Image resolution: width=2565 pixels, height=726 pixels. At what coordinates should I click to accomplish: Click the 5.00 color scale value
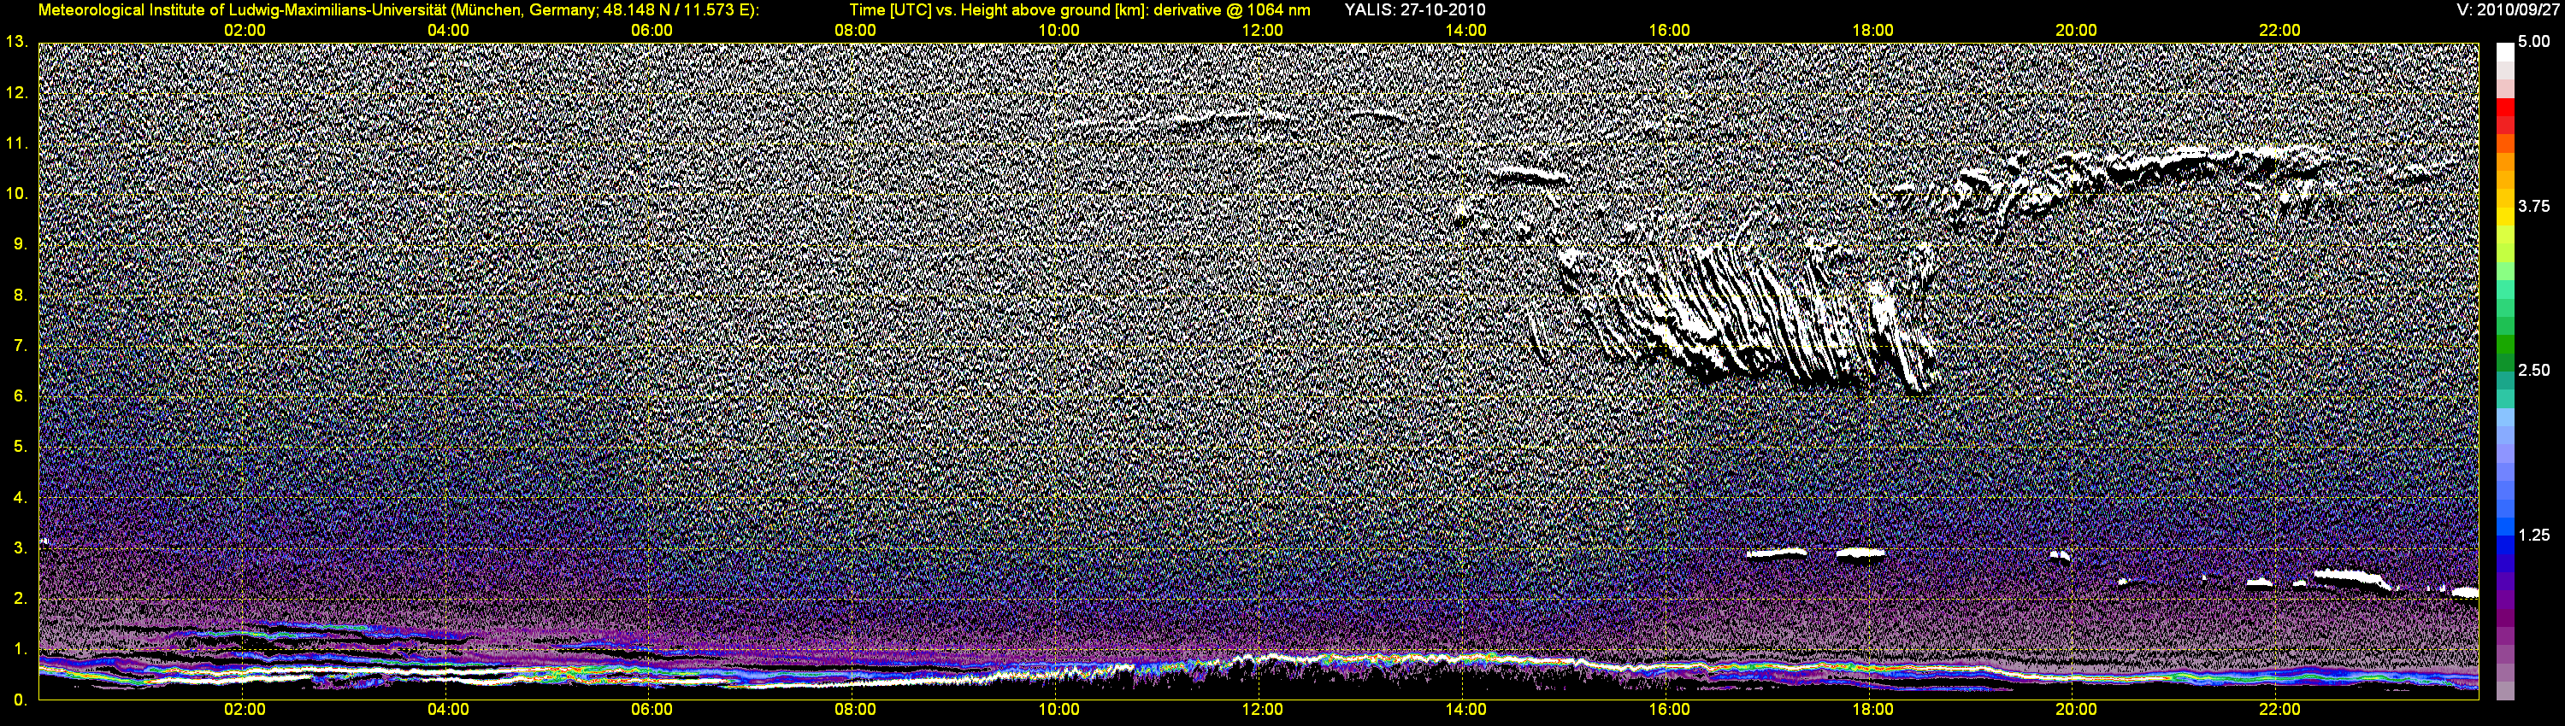[x=2533, y=42]
